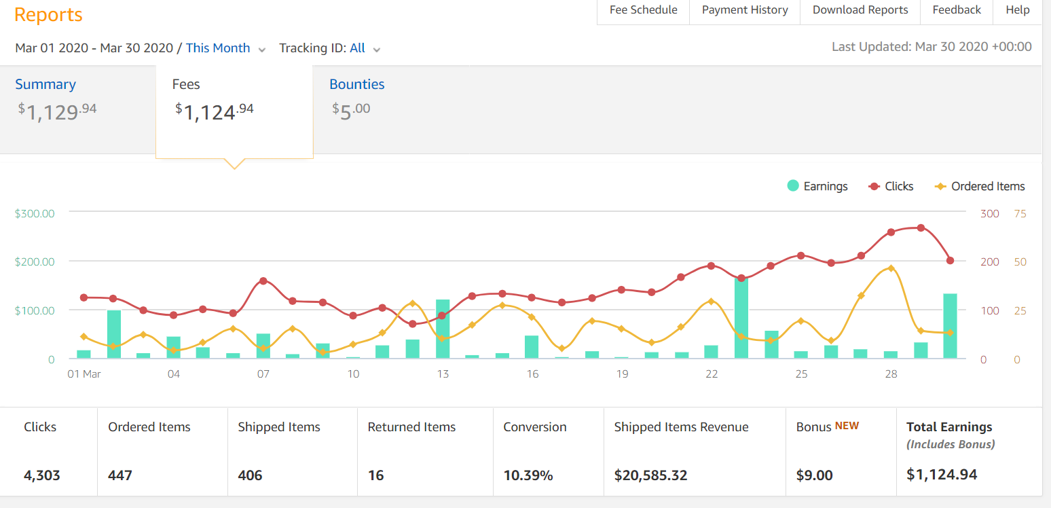Go to Download Reports

pos(860,10)
